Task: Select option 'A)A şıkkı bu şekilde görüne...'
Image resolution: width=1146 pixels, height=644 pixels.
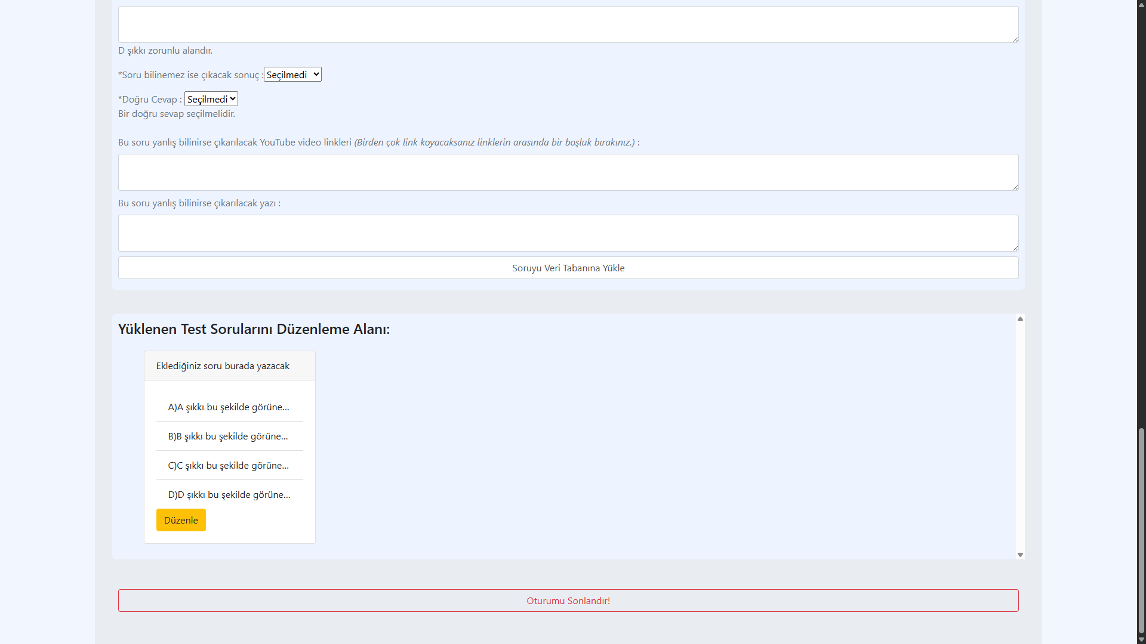Action: coord(229,407)
